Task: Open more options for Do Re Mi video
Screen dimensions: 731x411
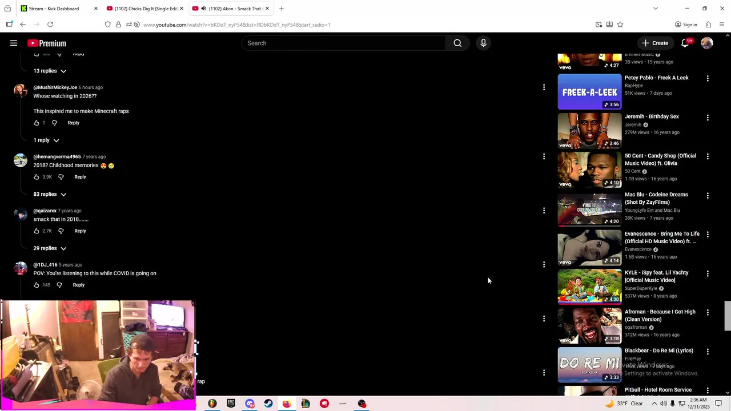Action: 708,352
